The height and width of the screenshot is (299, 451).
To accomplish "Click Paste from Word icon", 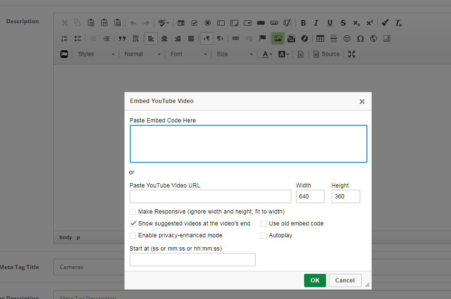I will [118, 23].
